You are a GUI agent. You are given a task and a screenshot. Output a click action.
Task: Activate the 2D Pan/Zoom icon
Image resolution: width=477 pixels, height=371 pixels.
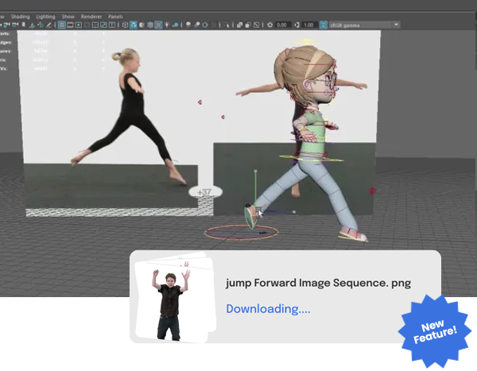click(41, 25)
